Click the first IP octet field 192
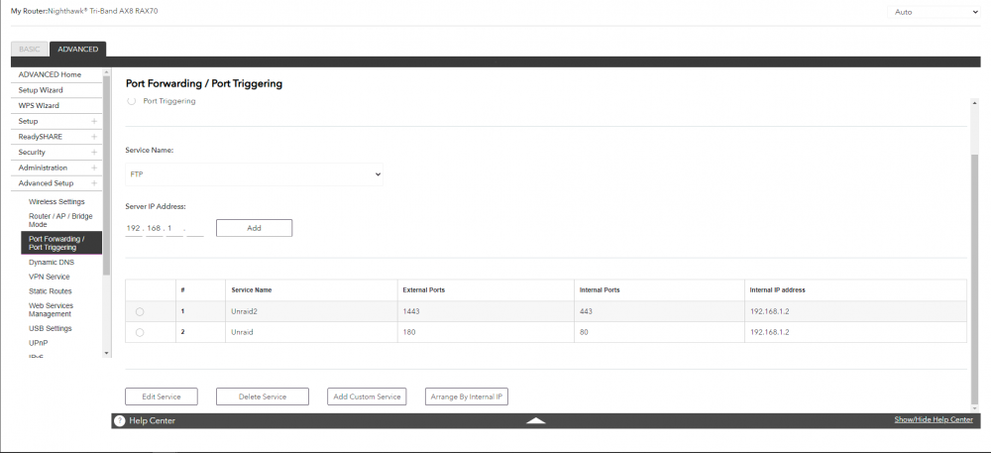Image resolution: width=991 pixels, height=453 pixels. tap(134, 229)
